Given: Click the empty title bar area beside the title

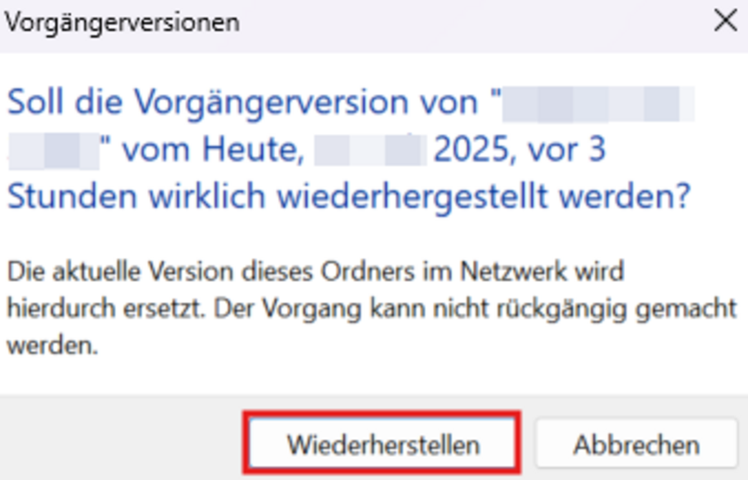Looking at the screenshot, I should 467,23.
